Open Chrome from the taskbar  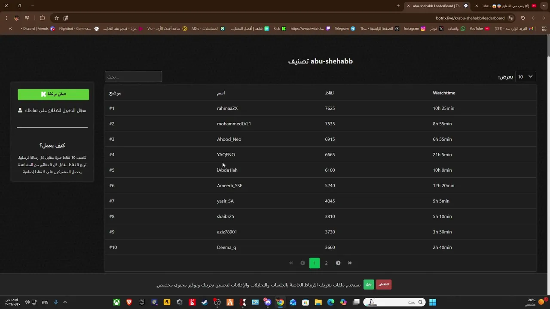[280, 302]
